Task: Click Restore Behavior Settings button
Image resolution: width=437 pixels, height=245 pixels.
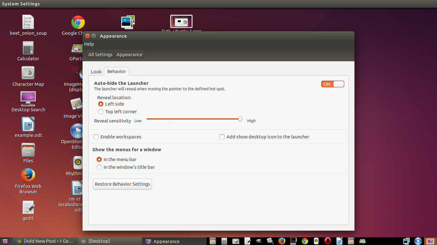Action: 122,184
